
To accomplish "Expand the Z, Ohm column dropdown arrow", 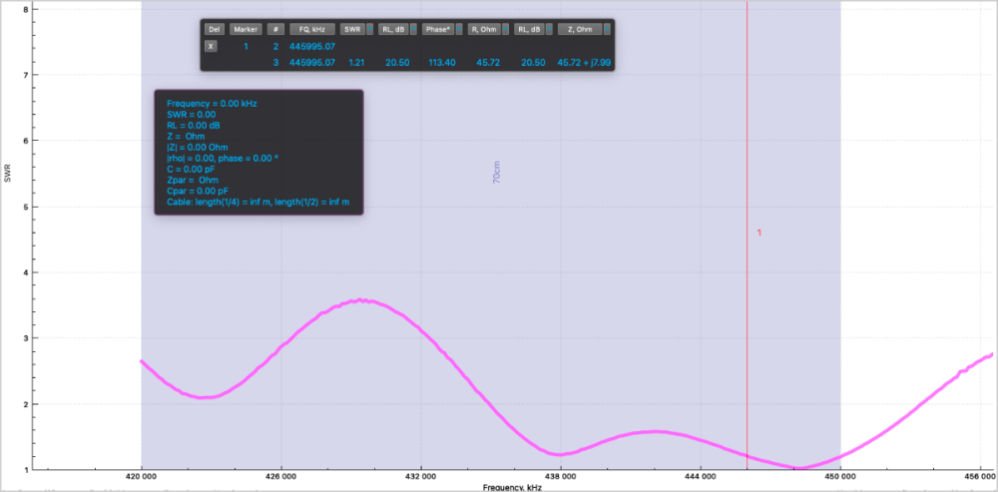I will pos(606,30).
